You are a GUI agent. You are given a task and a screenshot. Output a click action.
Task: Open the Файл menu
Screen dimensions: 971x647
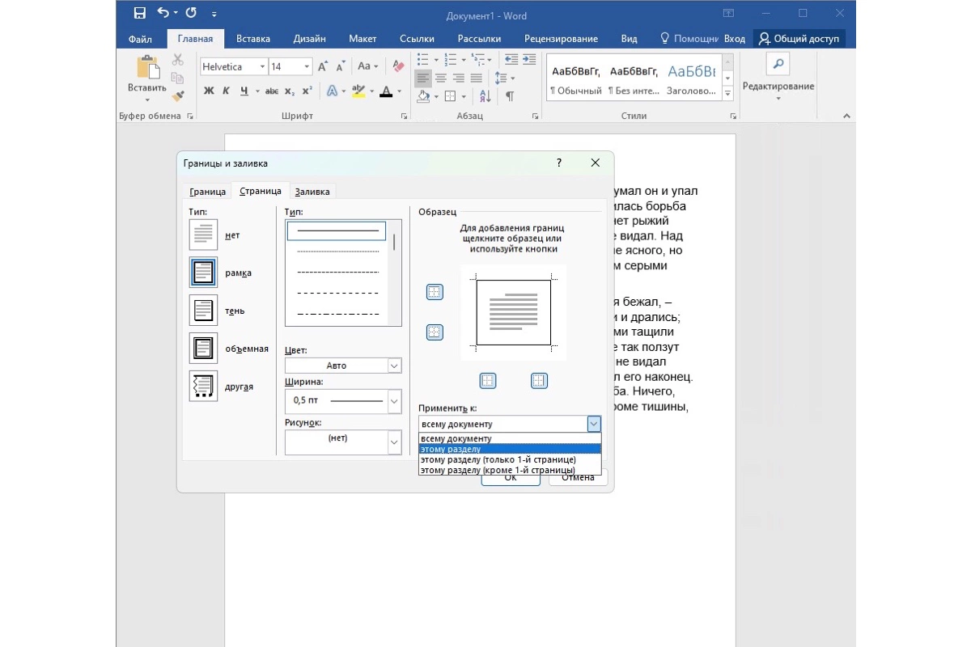[x=140, y=39]
